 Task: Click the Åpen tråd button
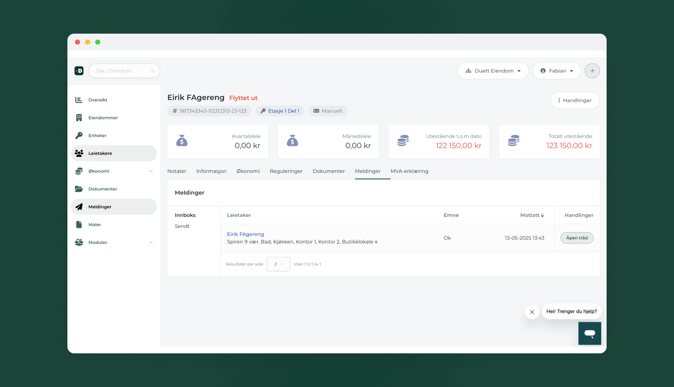[x=577, y=238]
